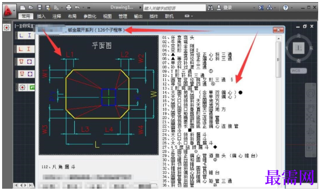This screenshot has width=324, height=194.
Task: Select list item 29 with 偏心锥台
Action: click(x=210, y=156)
